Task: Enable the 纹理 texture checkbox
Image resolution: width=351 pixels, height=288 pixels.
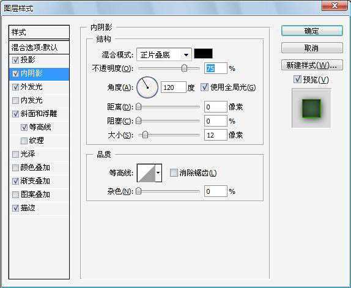Action: point(24,141)
